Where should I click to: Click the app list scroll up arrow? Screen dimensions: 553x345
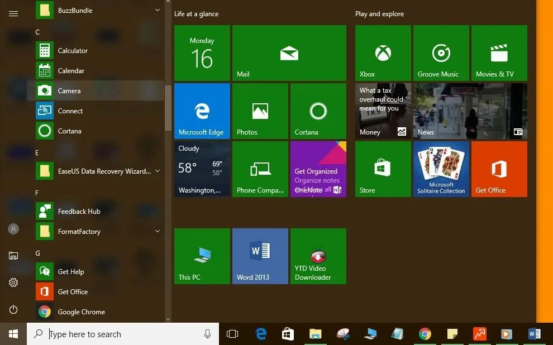(168, 2)
